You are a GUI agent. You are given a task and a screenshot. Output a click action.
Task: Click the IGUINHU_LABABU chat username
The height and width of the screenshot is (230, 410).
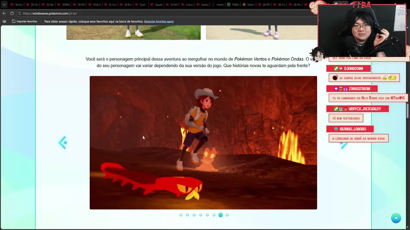pos(353,129)
